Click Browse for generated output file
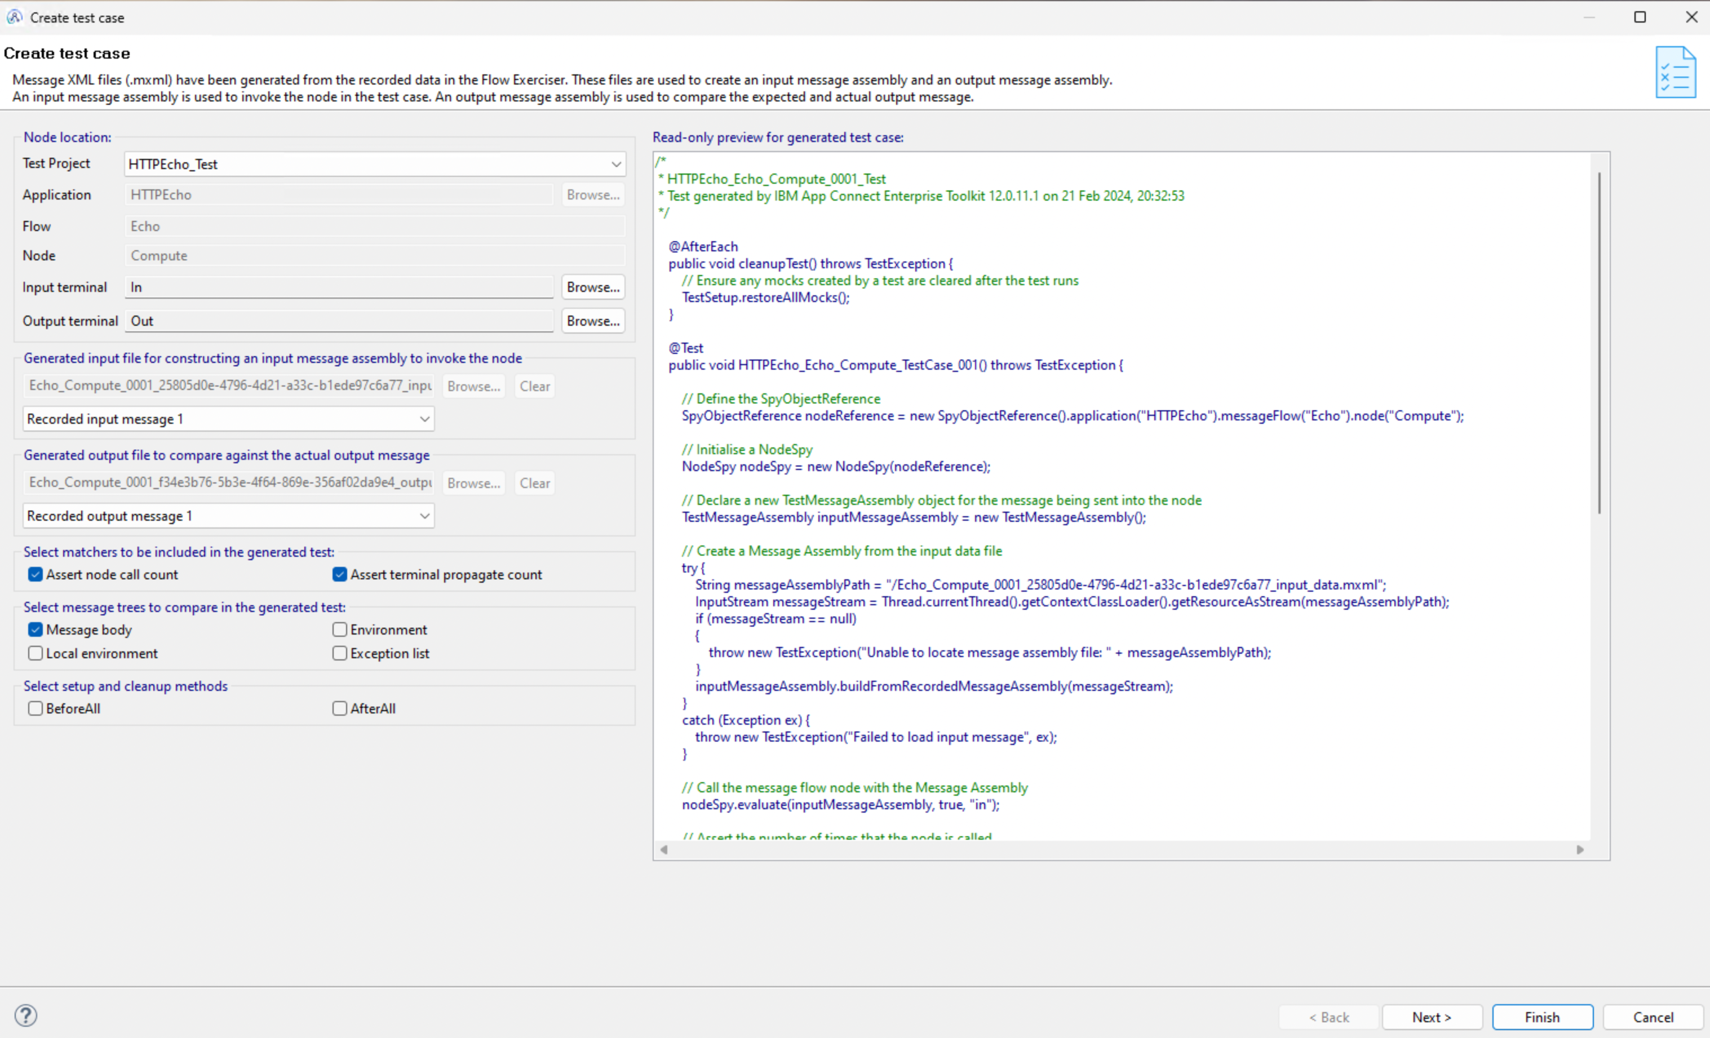Screen dimensions: 1710x1038 tap(473, 483)
